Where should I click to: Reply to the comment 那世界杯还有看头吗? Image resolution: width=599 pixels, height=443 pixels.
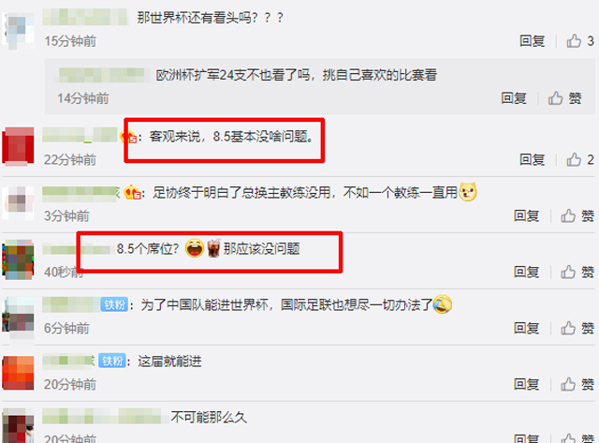(532, 40)
